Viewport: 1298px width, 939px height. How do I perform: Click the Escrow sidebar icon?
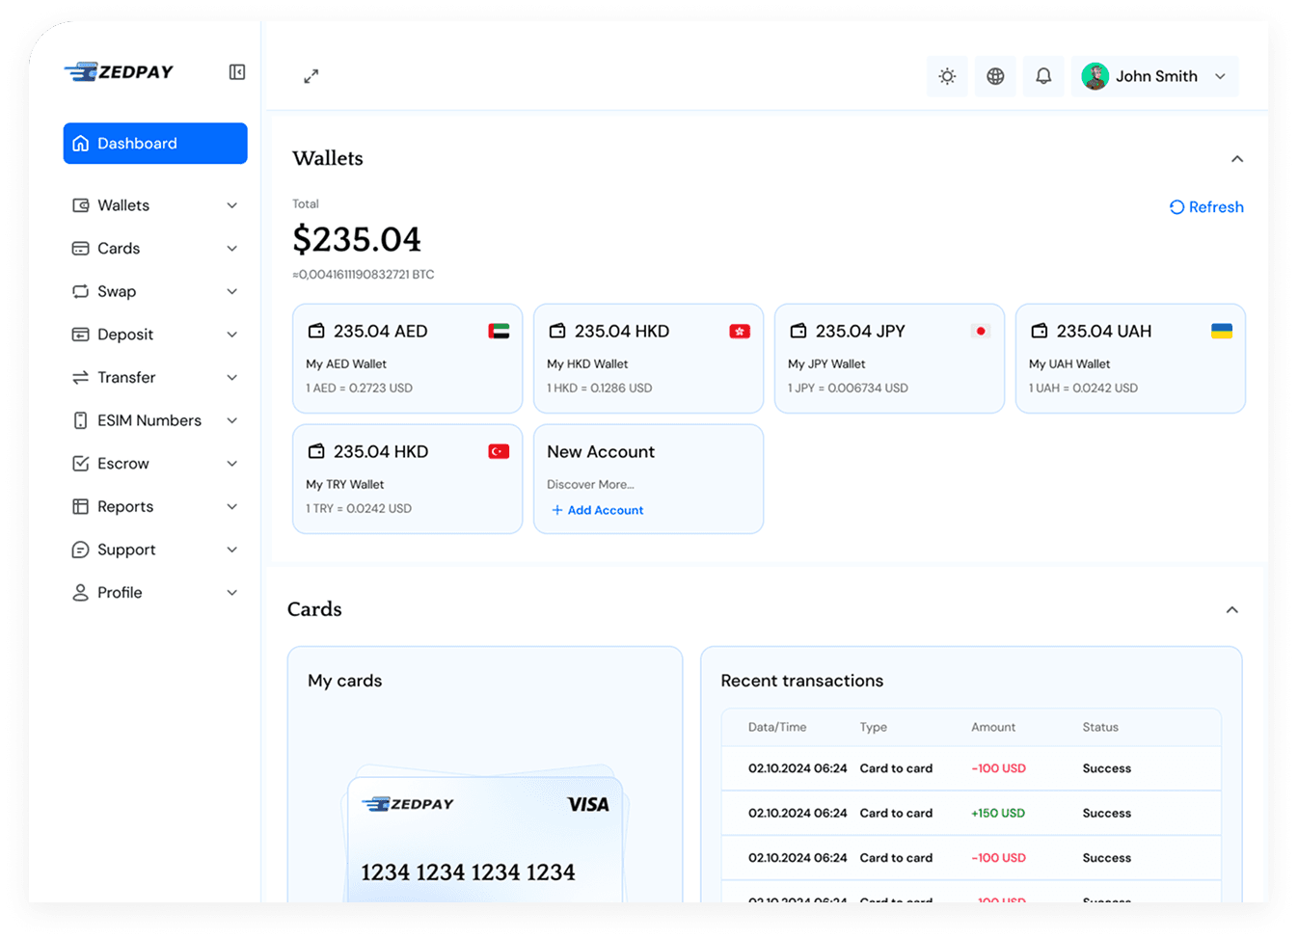point(81,464)
